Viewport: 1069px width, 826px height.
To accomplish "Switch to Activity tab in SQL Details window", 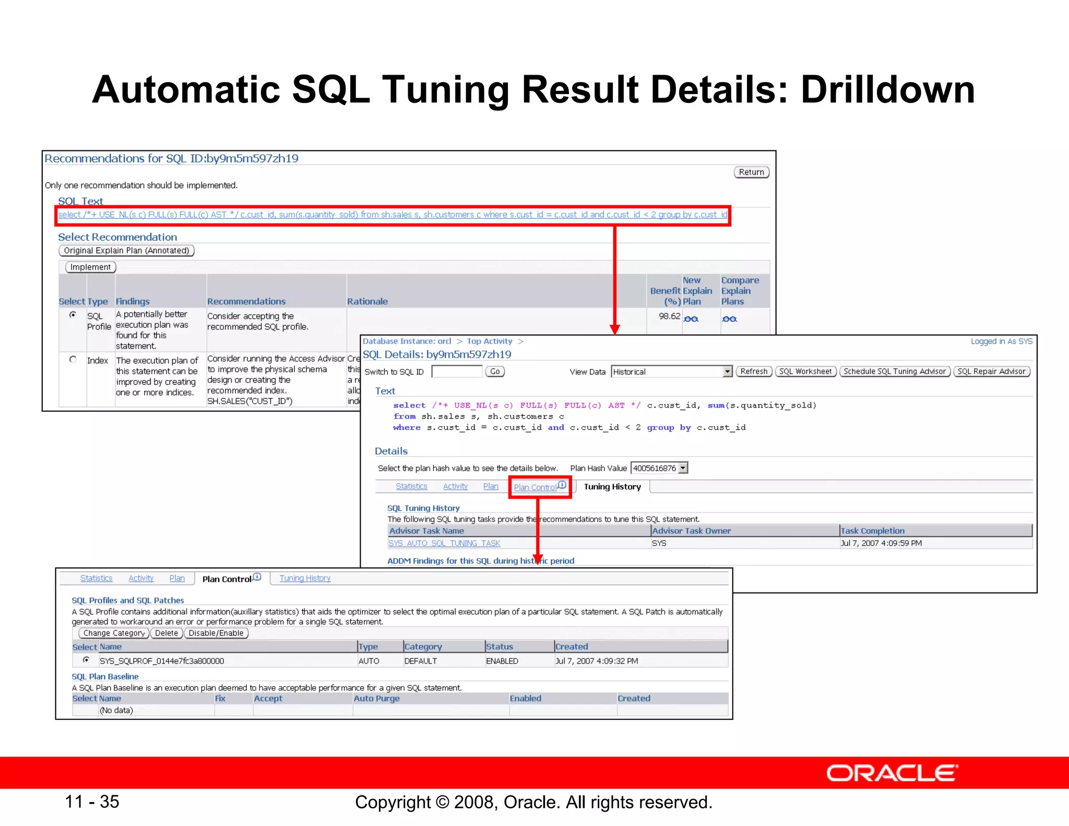I will [x=455, y=486].
